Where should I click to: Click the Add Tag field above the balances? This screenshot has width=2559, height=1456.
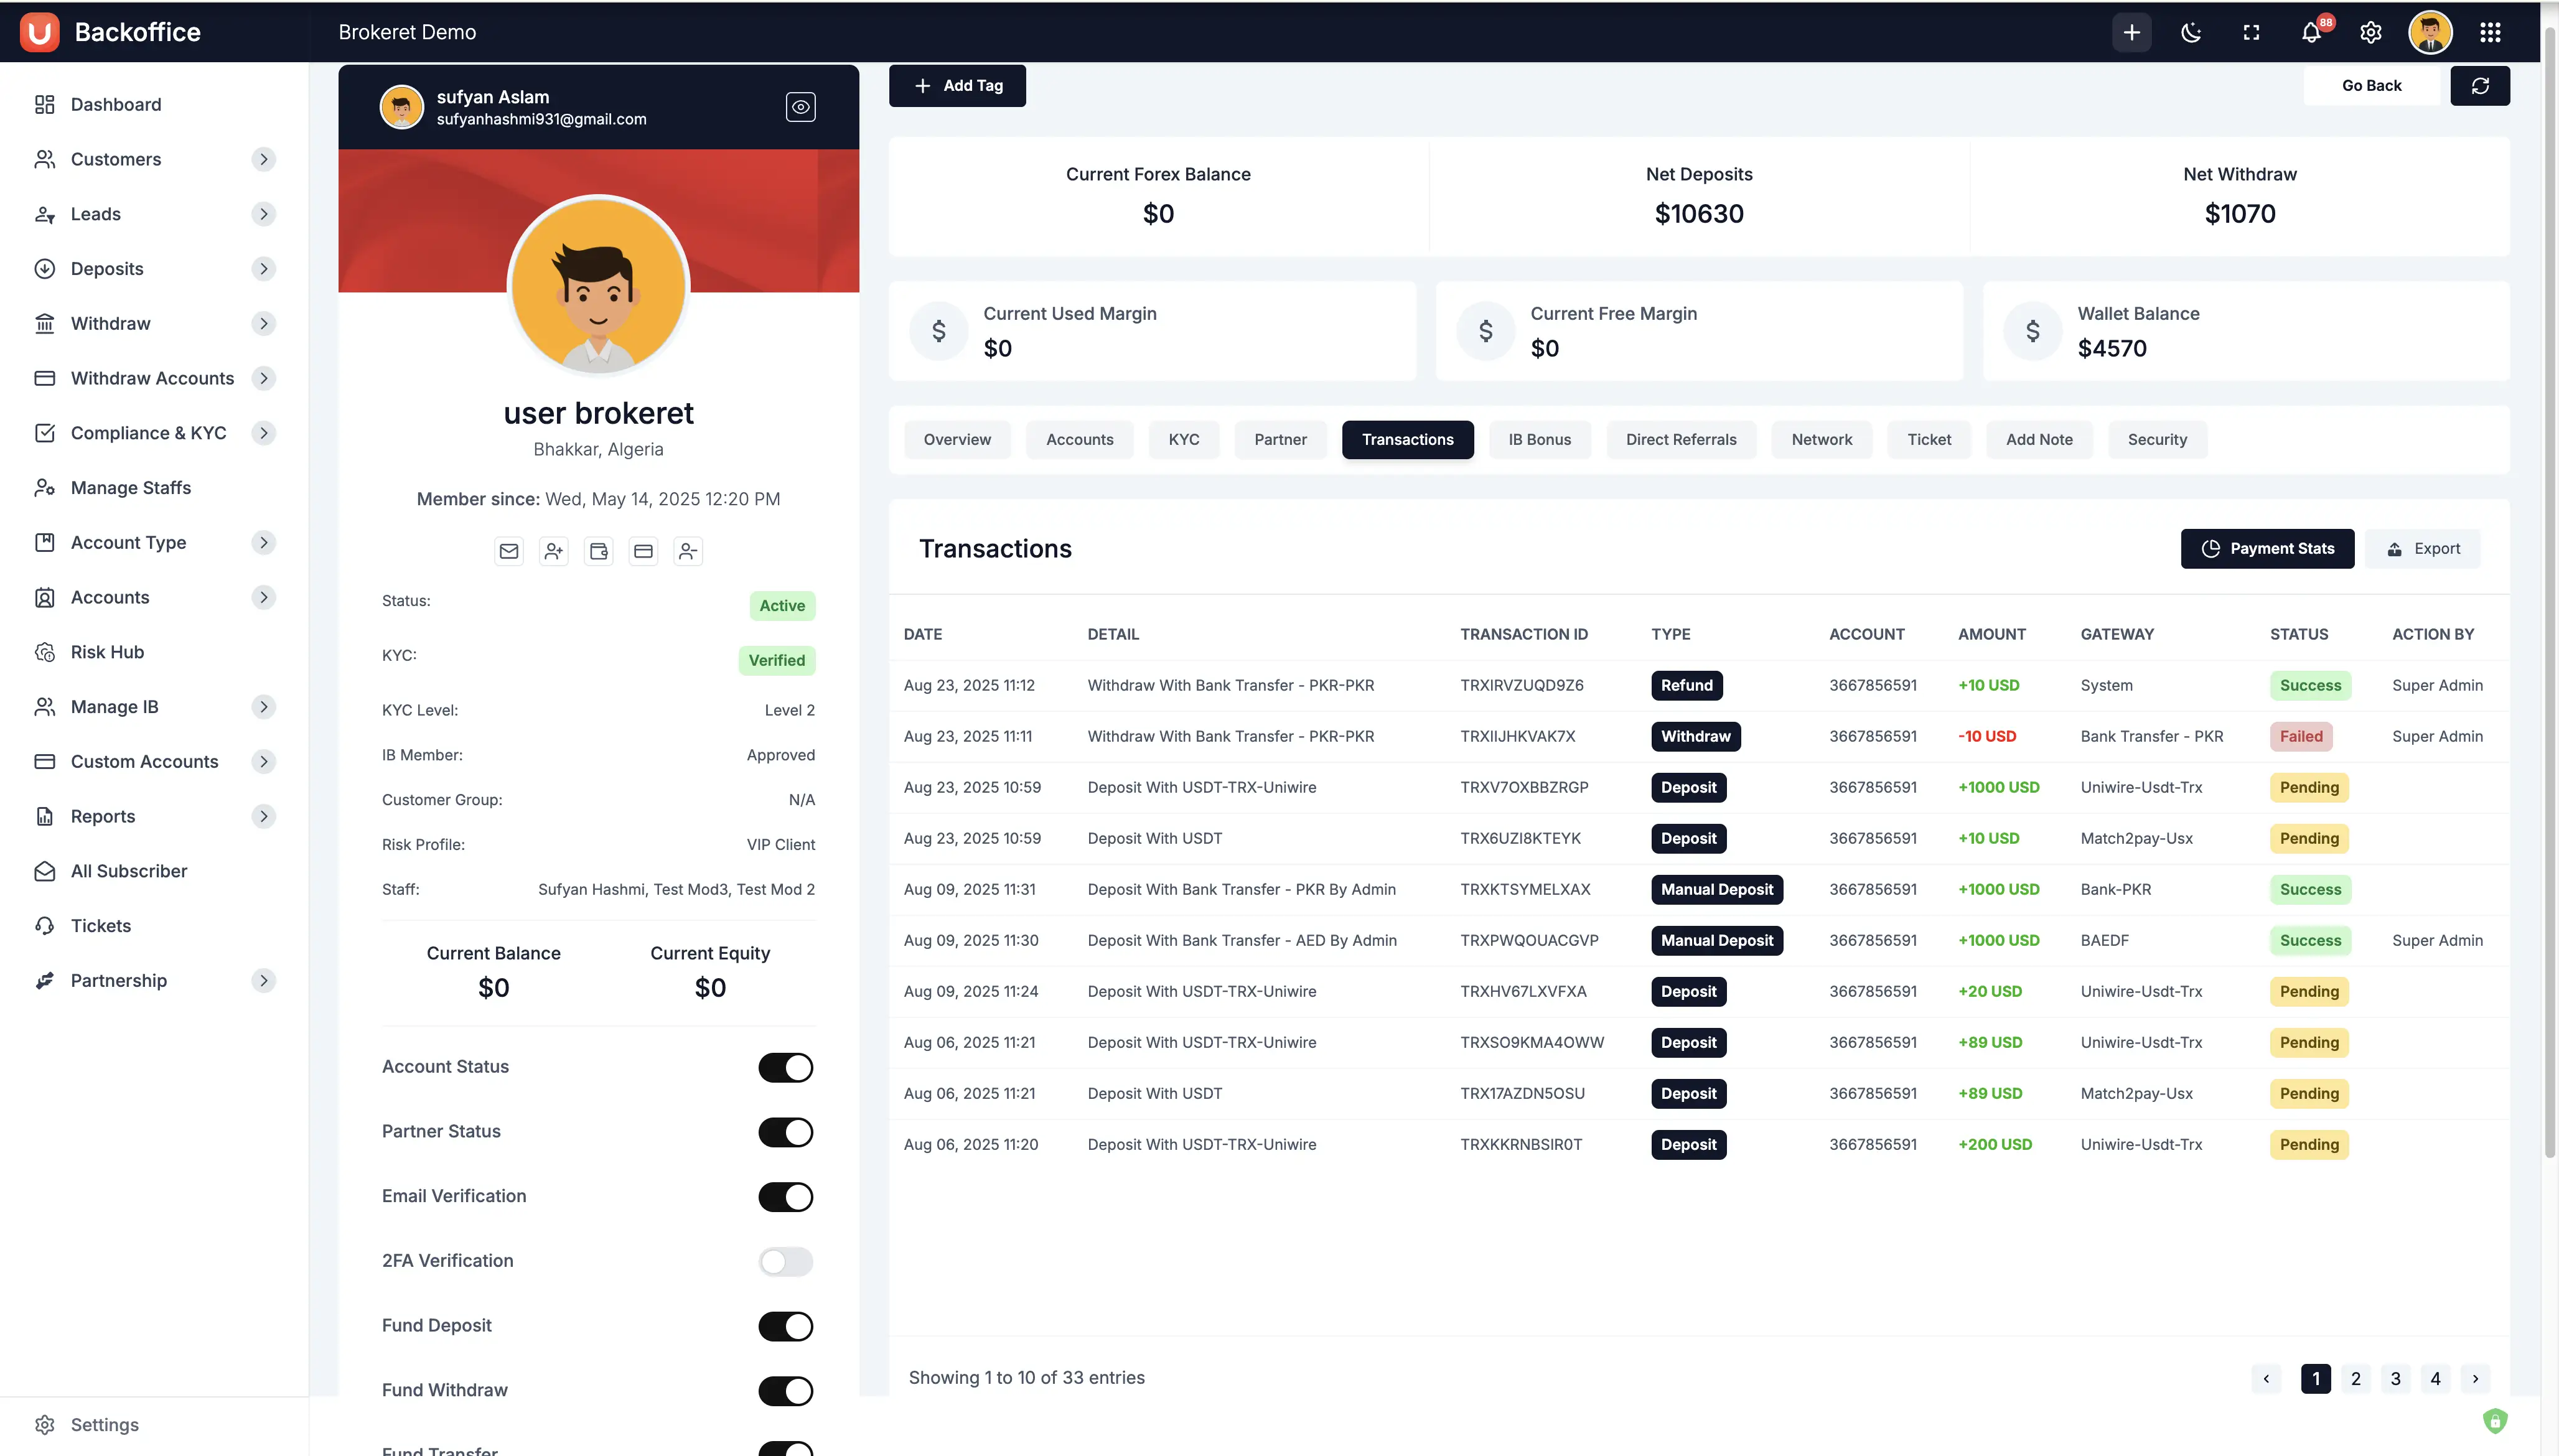(x=957, y=85)
